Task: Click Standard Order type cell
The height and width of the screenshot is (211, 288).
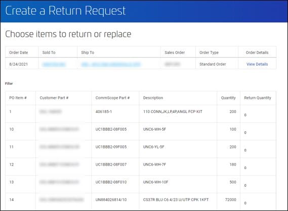Action: click(x=213, y=64)
